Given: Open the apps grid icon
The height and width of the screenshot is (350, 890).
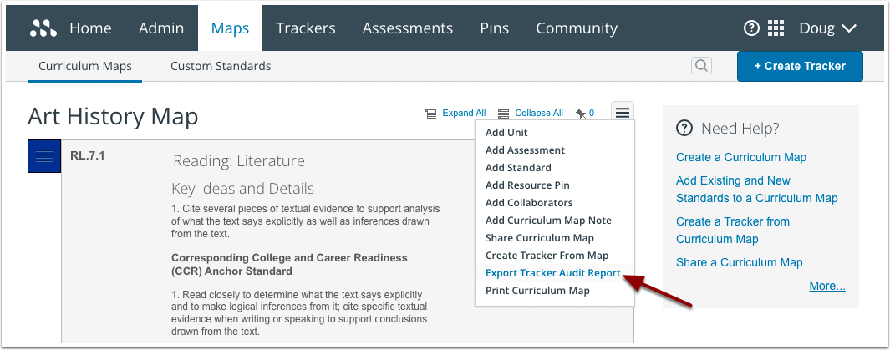Looking at the screenshot, I should pos(776,28).
